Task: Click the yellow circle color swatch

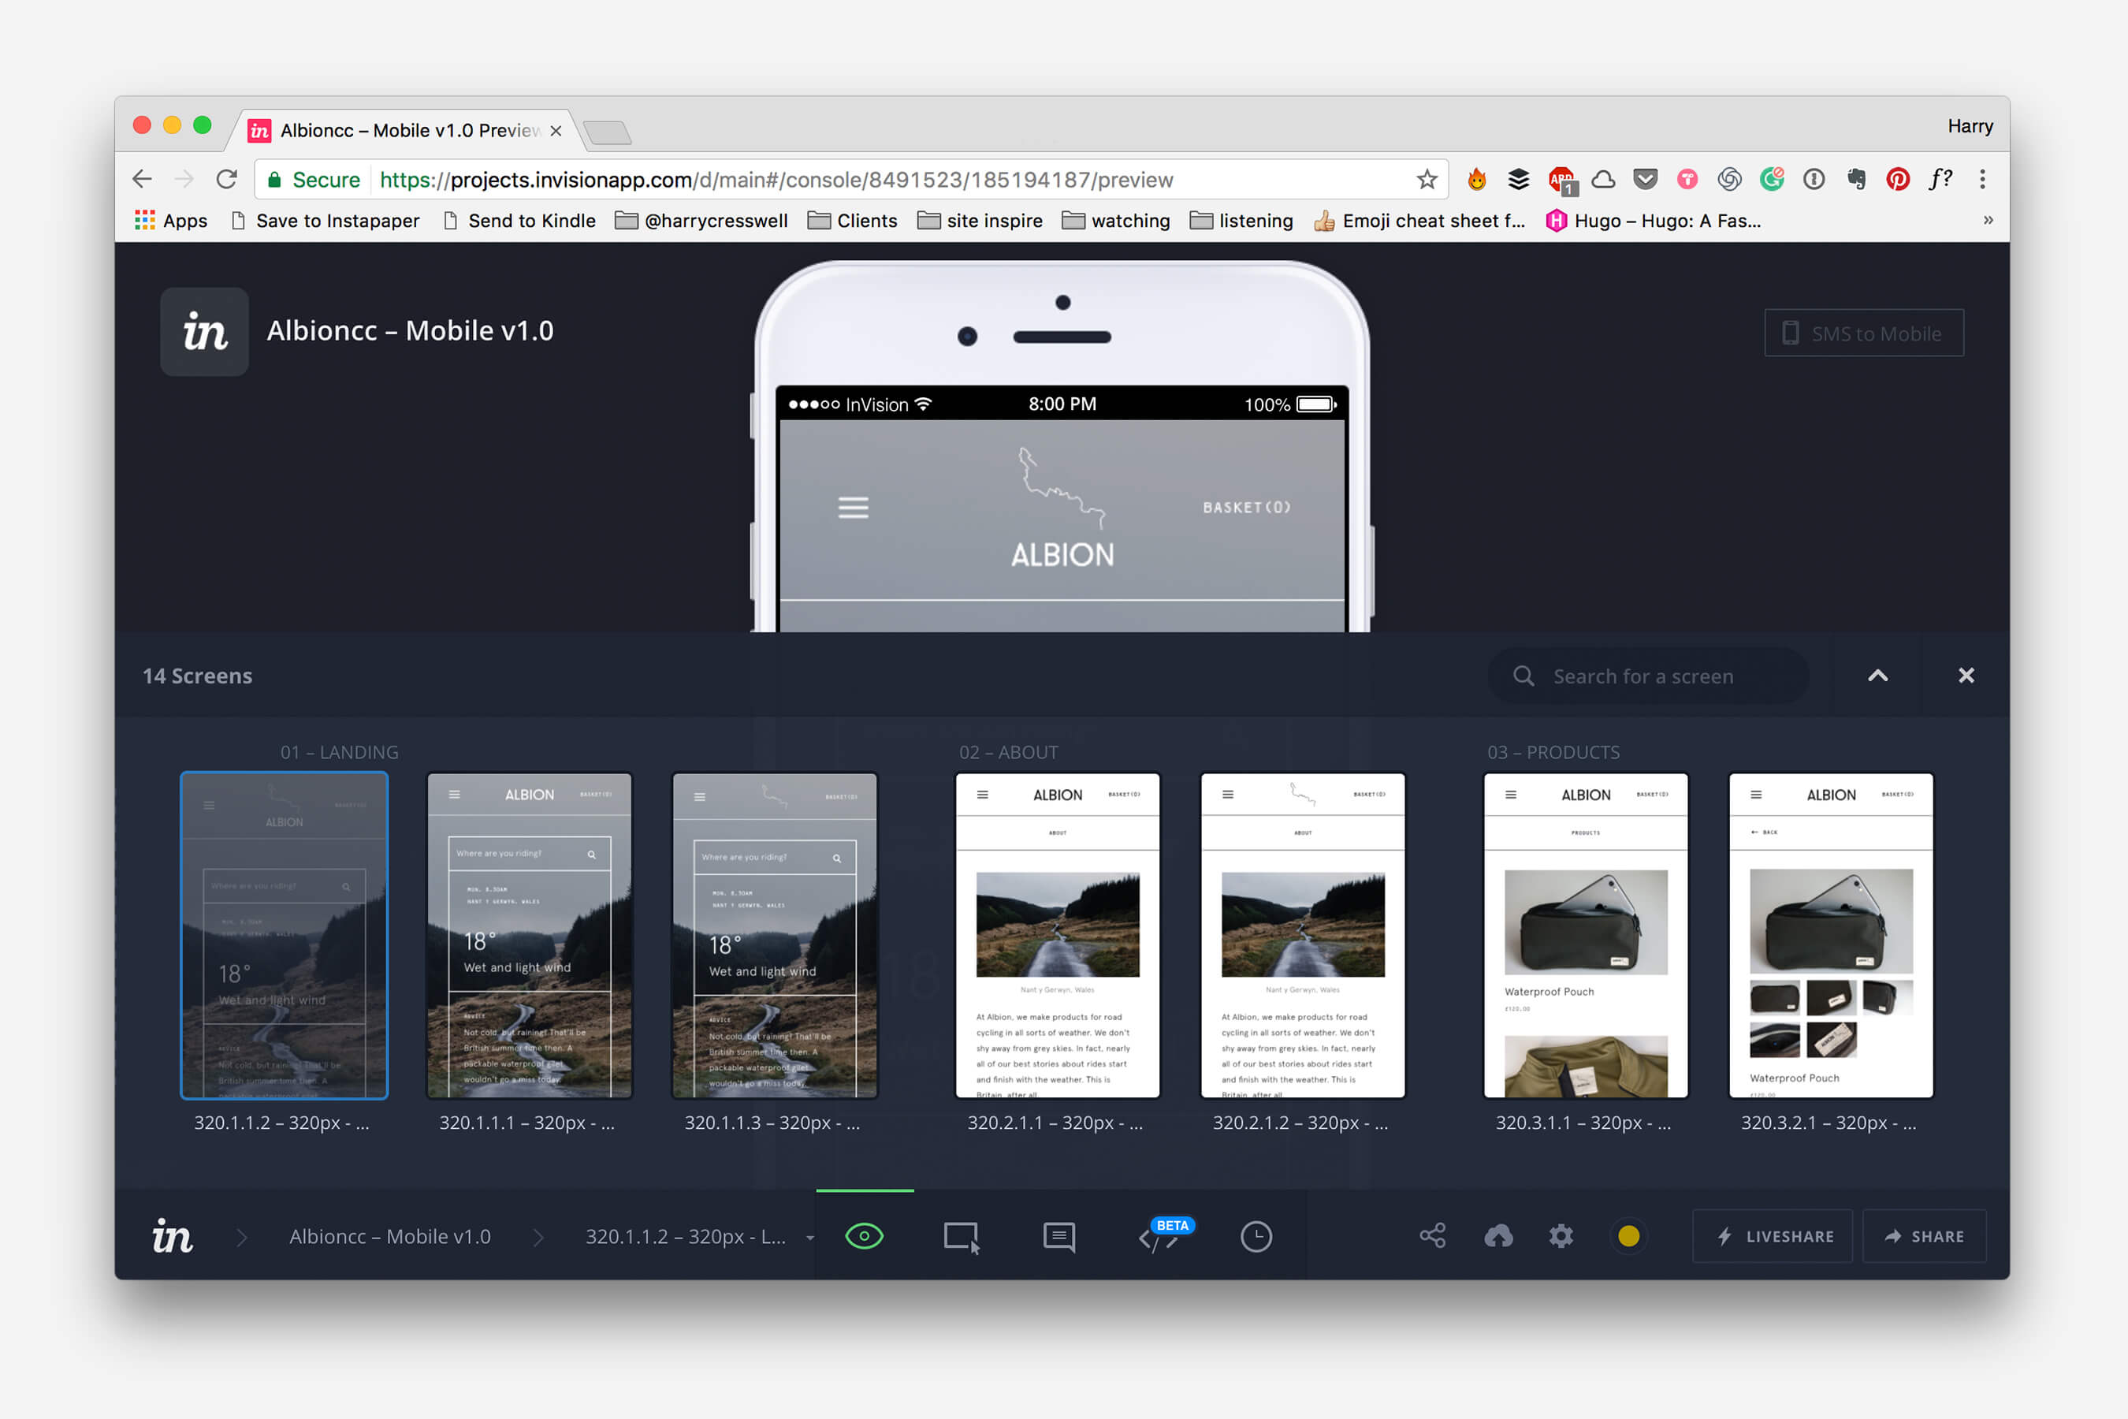Action: coord(1628,1236)
